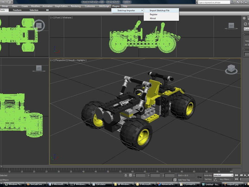Collapse the second rollout minus in command panel
Image resolution: width=249 pixels, height=187 pixels.
pyautogui.click(x=245, y=50)
